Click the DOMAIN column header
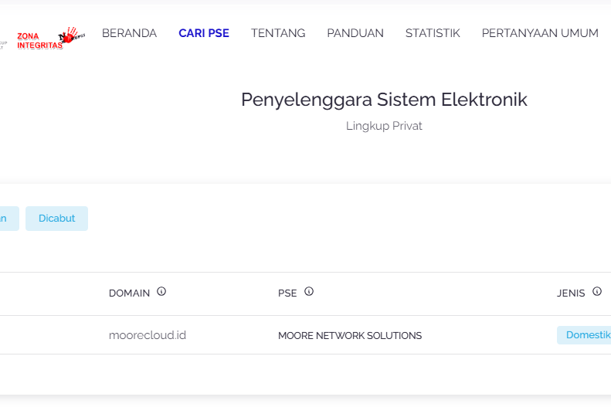Image resolution: width=611 pixels, height=407 pixels. click(x=129, y=293)
